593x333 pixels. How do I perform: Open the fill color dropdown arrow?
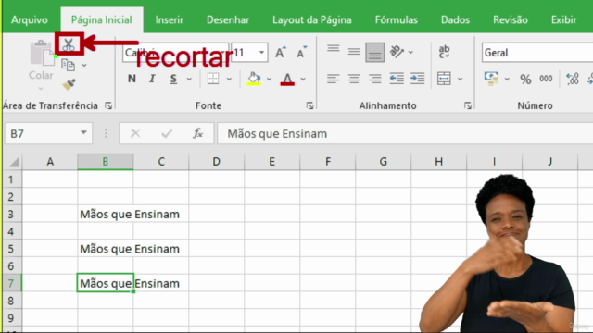click(269, 79)
